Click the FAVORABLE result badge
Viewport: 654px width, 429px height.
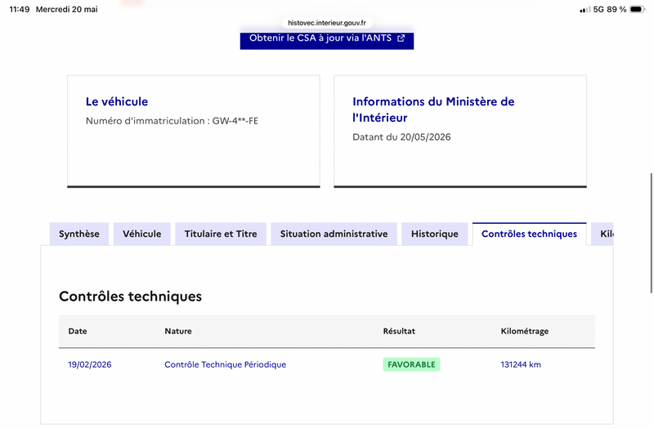411,364
